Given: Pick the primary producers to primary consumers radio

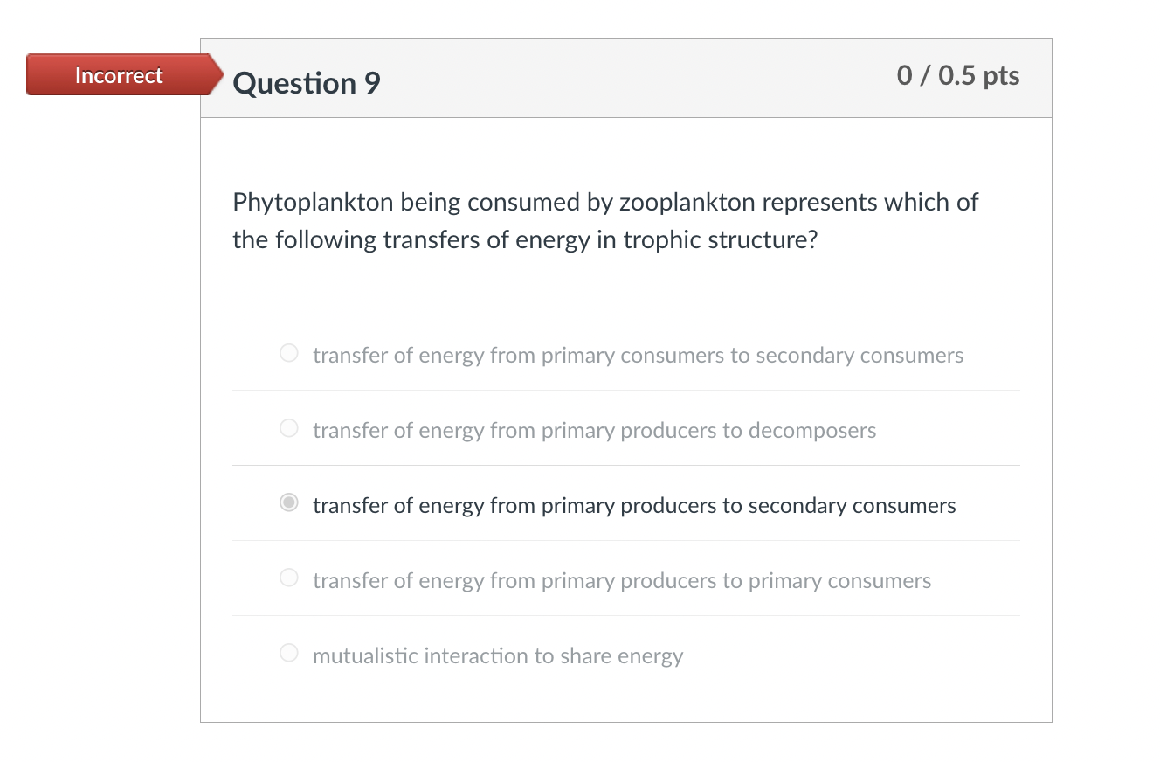Looking at the screenshot, I should 289,578.
